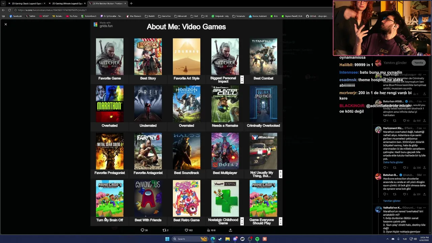Select the Favorite Game Witcher cover
Viewport: 432px width, 243px height.
click(110, 56)
